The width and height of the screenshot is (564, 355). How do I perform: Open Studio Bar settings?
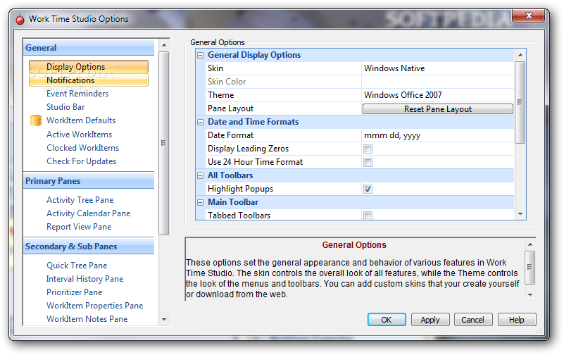point(65,107)
